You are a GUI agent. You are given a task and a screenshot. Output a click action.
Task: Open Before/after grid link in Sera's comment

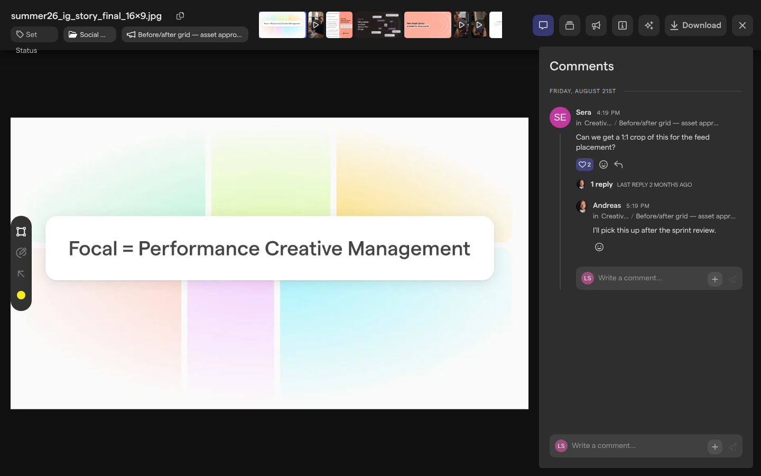click(669, 123)
